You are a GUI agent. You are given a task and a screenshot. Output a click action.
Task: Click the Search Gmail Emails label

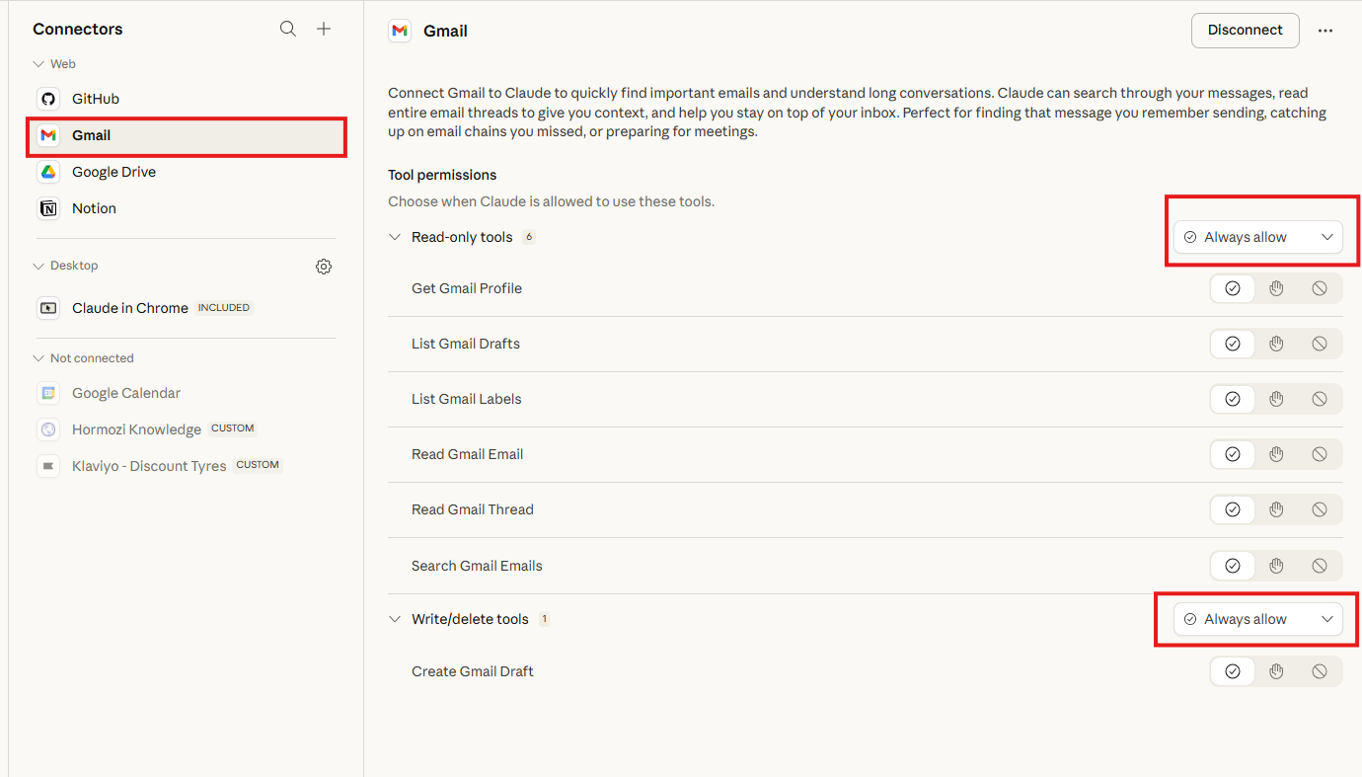click(477, 566)
